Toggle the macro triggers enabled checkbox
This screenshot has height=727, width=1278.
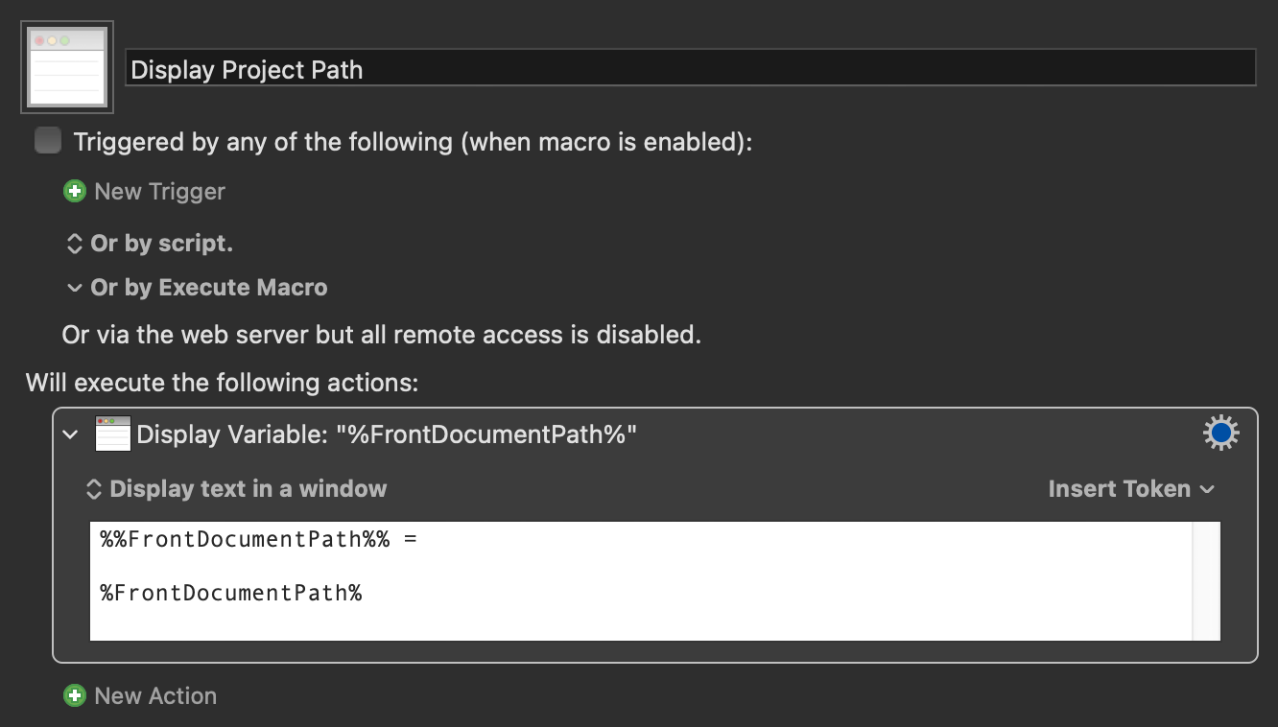click(x=48, y=141)
